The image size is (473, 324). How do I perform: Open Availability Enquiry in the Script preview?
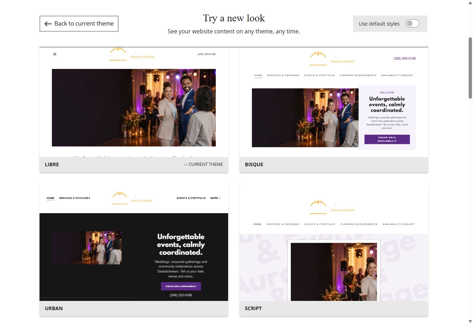pos(399,224)
